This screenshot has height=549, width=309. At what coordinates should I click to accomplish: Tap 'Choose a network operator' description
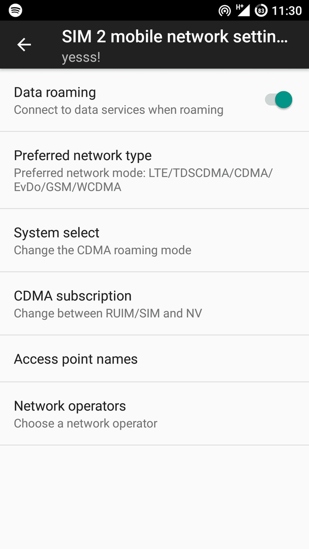tap(85, 423)
